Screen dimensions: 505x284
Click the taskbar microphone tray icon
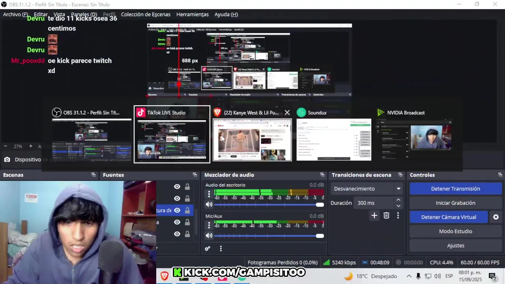(418, 276)
